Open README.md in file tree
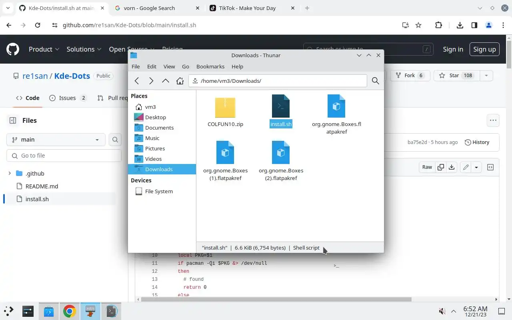This screenshot has width=512, height=320. point(42,186)
